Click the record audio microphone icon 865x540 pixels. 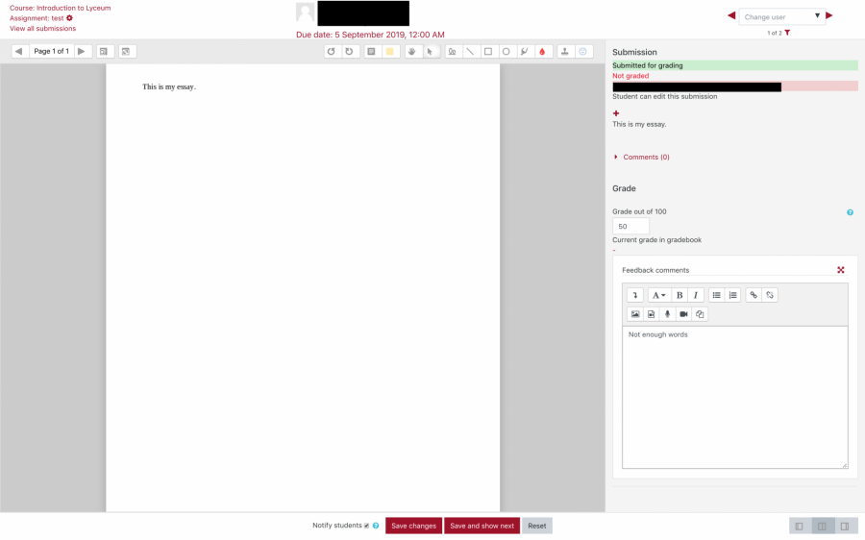(x=667, y=314)
